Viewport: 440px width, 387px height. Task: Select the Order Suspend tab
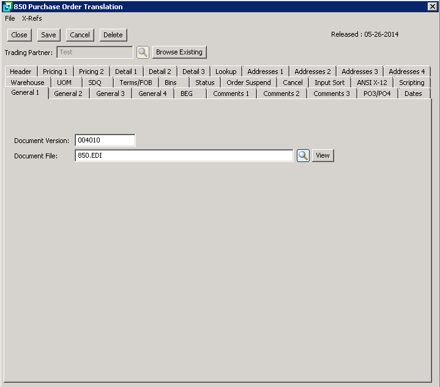248,83
